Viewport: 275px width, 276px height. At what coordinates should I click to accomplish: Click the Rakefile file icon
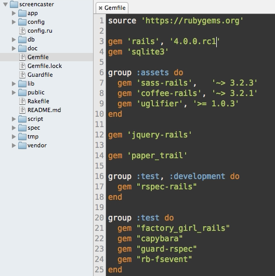(x=22, y=101)
